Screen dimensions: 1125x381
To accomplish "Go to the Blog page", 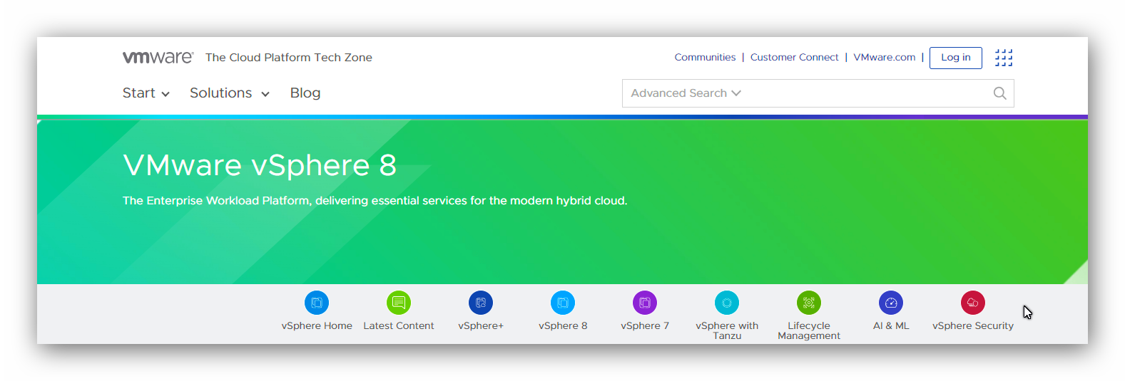I will pos(305,93).
